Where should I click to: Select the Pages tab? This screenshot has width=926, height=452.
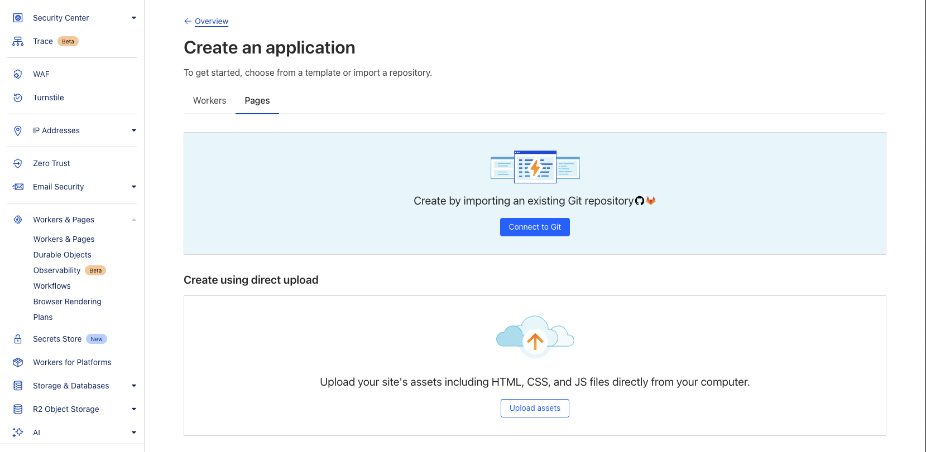(x=257, y=101)
